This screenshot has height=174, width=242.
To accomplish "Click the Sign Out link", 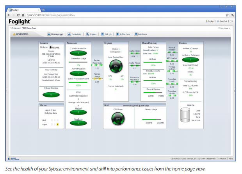I will pyautogui.click(x=222, y=22).
